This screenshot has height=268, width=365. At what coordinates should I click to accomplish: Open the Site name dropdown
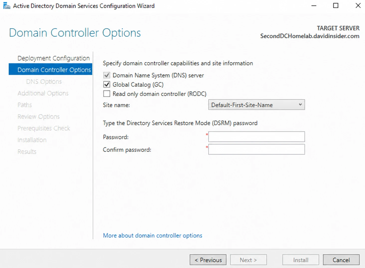click(256, 105)
